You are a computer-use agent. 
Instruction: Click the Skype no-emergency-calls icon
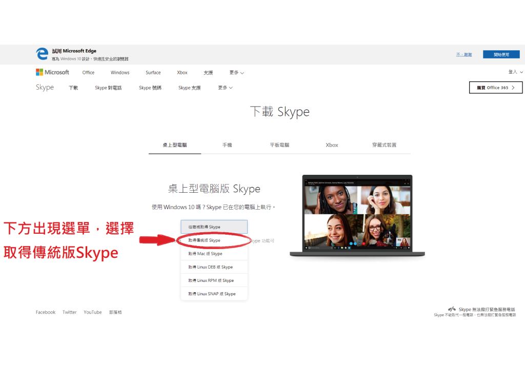coord(452,309)
